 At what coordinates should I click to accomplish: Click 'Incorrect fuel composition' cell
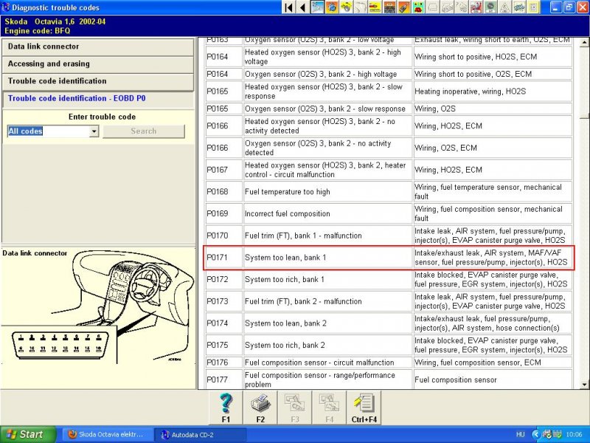[x=327, y=213]
